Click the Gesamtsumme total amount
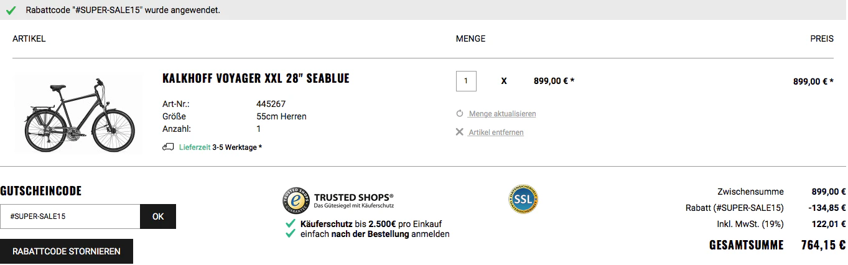Screen dimensions: 848x265 823,245
